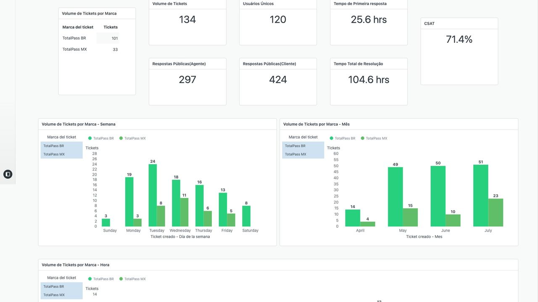Click the Usuários Únicos value 120

[278, 20]
